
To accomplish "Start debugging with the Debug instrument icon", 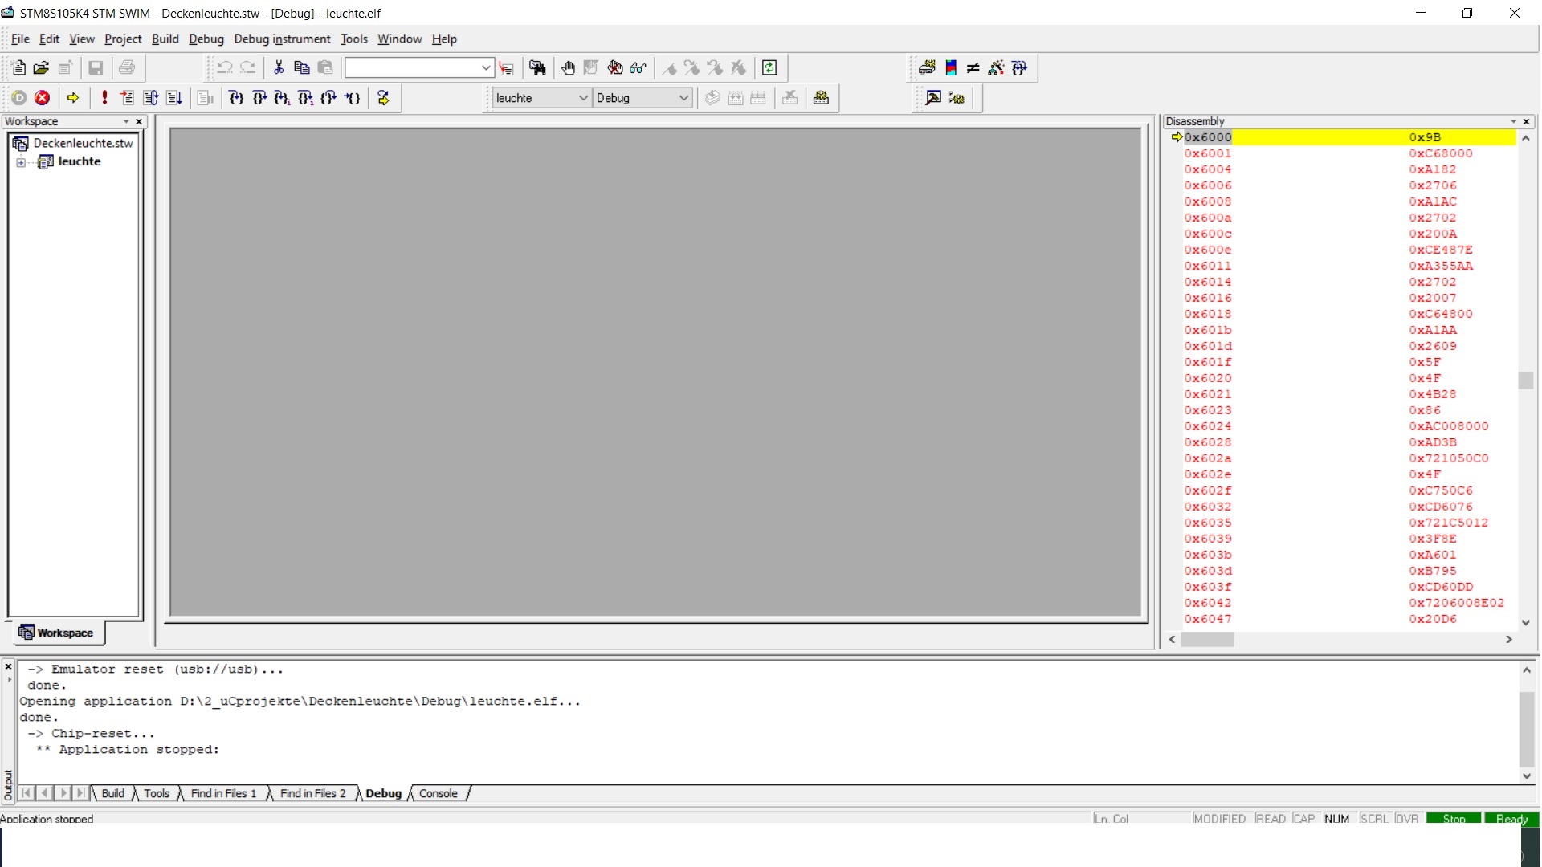I will coord(19,97).
